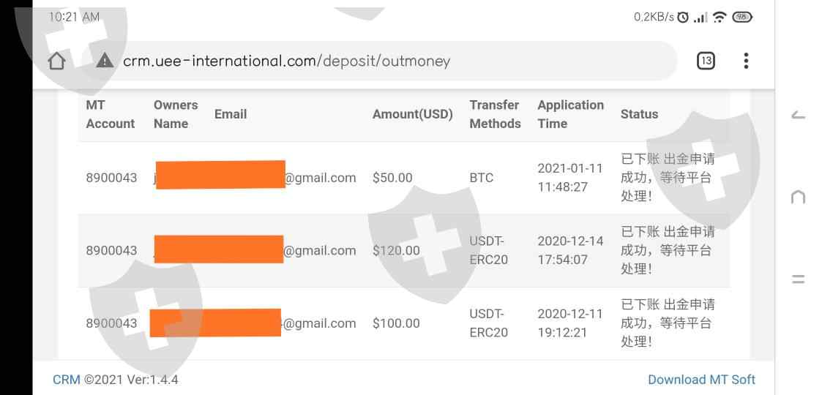This screenshot has height=395, width=822.
Task: Click the Application Time column header
Action: pos(570,114)
